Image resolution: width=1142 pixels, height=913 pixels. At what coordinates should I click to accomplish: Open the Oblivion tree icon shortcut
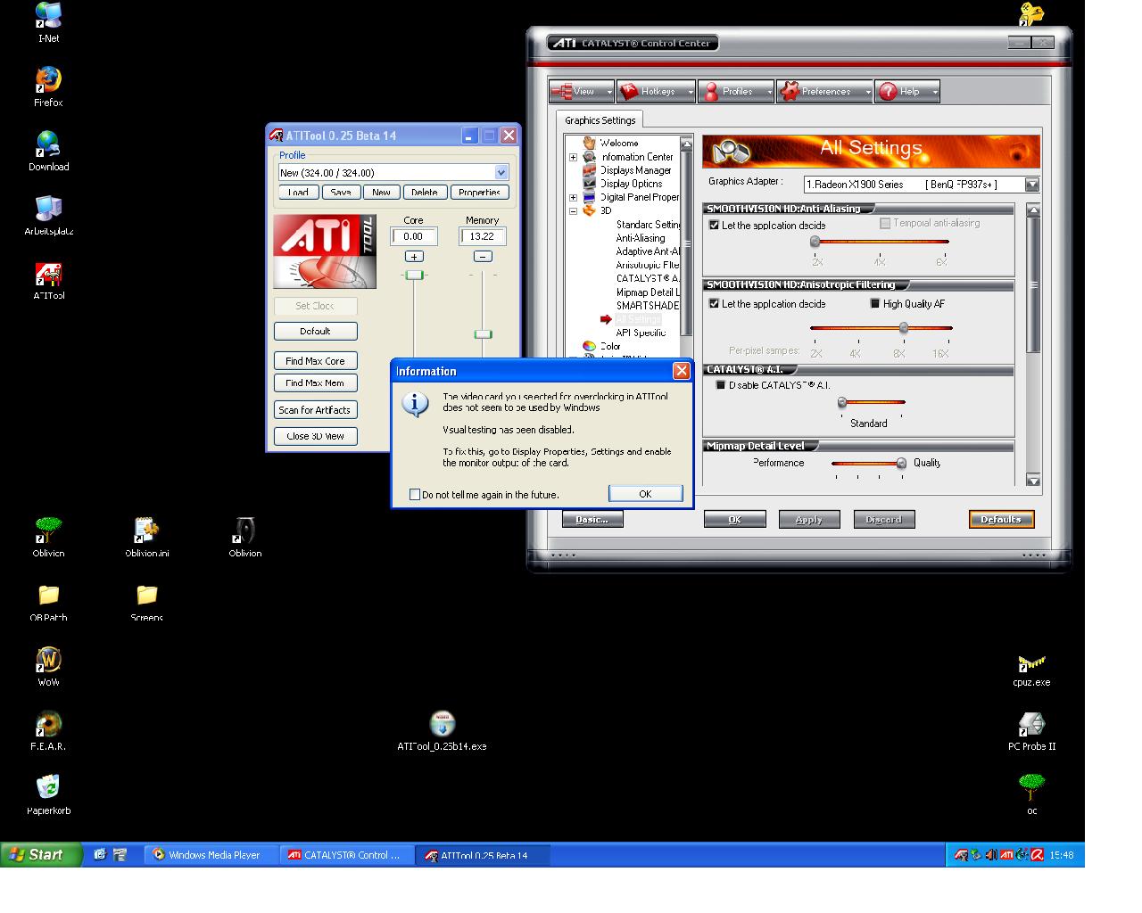(48, 537)
